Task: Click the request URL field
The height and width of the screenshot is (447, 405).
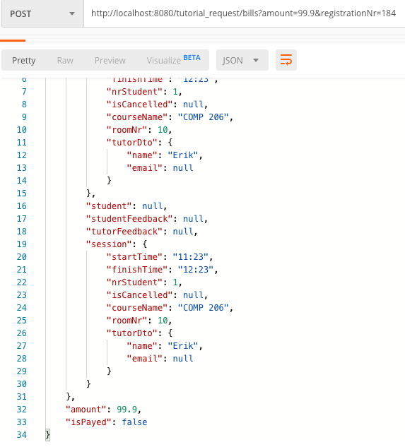Action: (245, 13)
